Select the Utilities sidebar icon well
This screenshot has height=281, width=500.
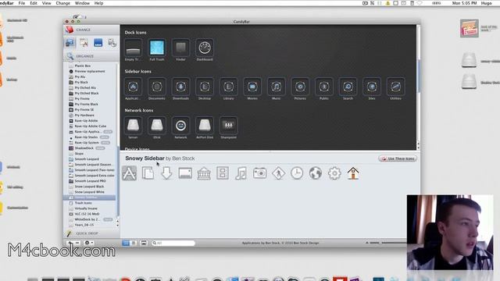coord(396,87)
